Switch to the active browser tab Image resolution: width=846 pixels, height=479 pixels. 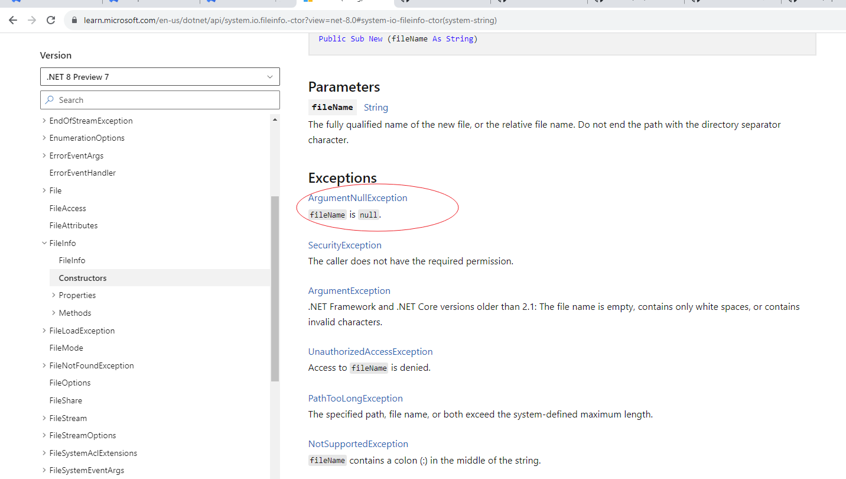tap(331, 3)
